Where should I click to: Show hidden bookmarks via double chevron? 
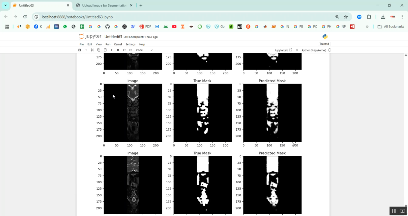[367, 27]
